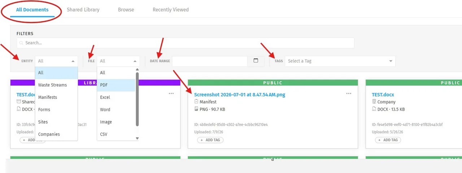462x173 pixels.
Task: Click the PNG file type icon
Action: coord(196,109)
